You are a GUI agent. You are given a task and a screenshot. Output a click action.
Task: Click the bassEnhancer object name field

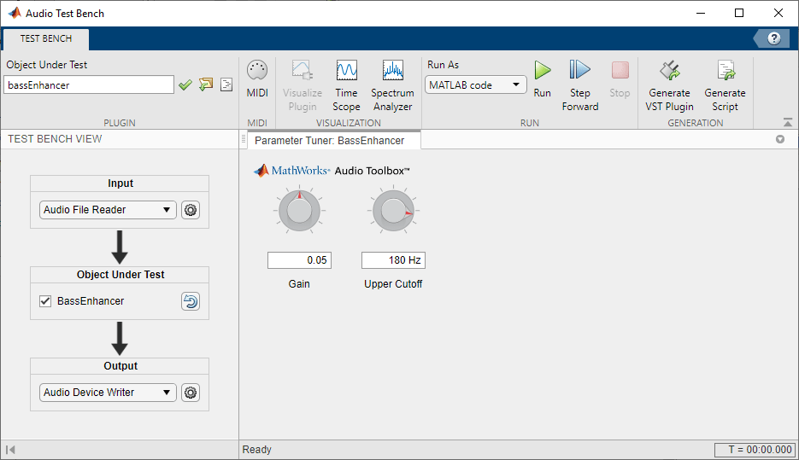[89, 85]
